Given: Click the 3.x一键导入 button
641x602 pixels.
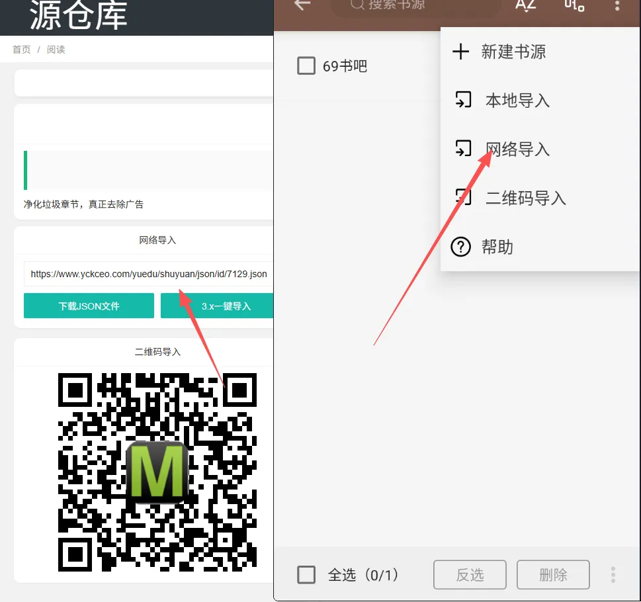Looking at the screenshot, I should coord(217,306).
